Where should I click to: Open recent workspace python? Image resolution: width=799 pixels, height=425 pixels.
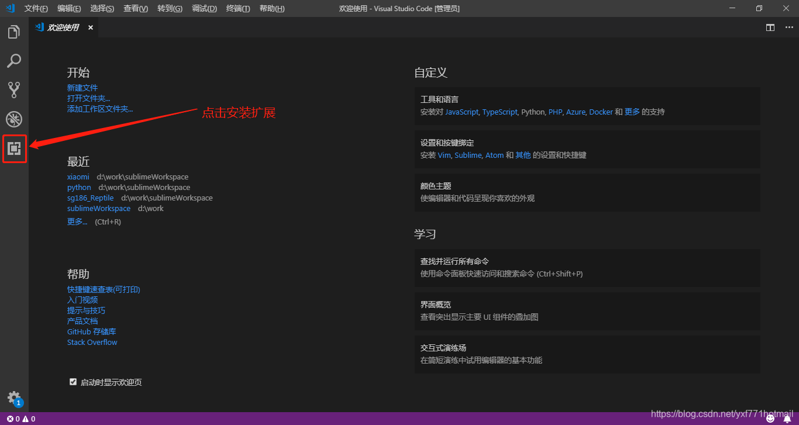tap(79, 187)
